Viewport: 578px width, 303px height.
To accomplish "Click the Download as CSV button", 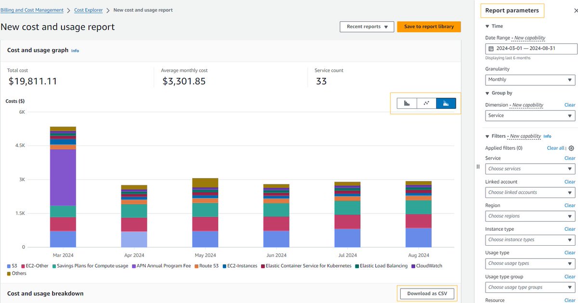I will 427,293.
